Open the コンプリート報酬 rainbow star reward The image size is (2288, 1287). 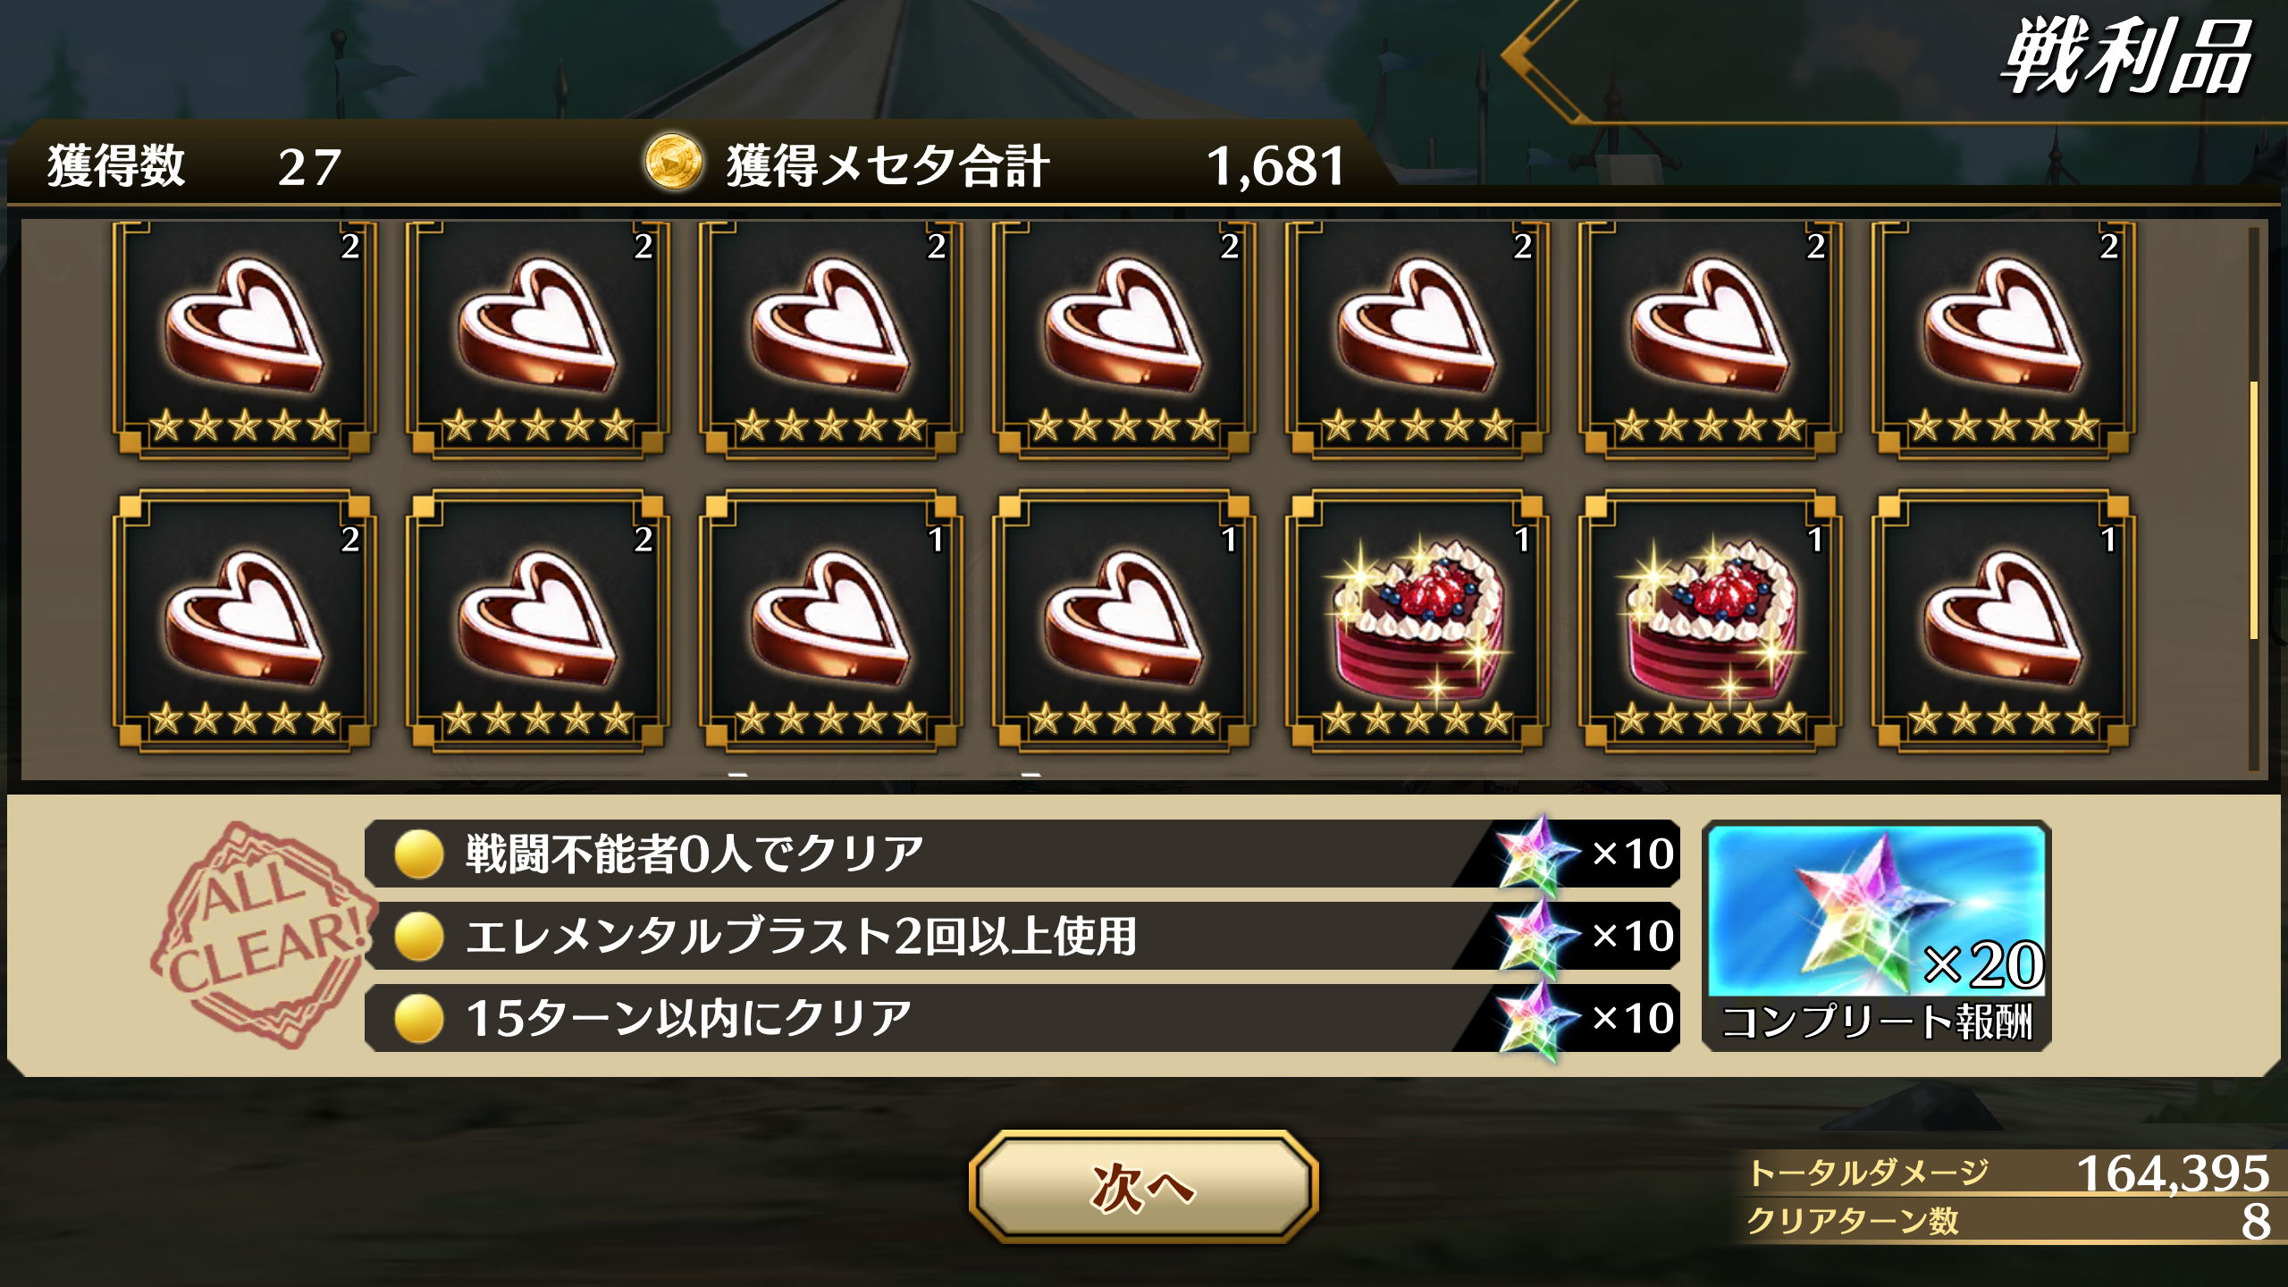[x=1877, y=935]
